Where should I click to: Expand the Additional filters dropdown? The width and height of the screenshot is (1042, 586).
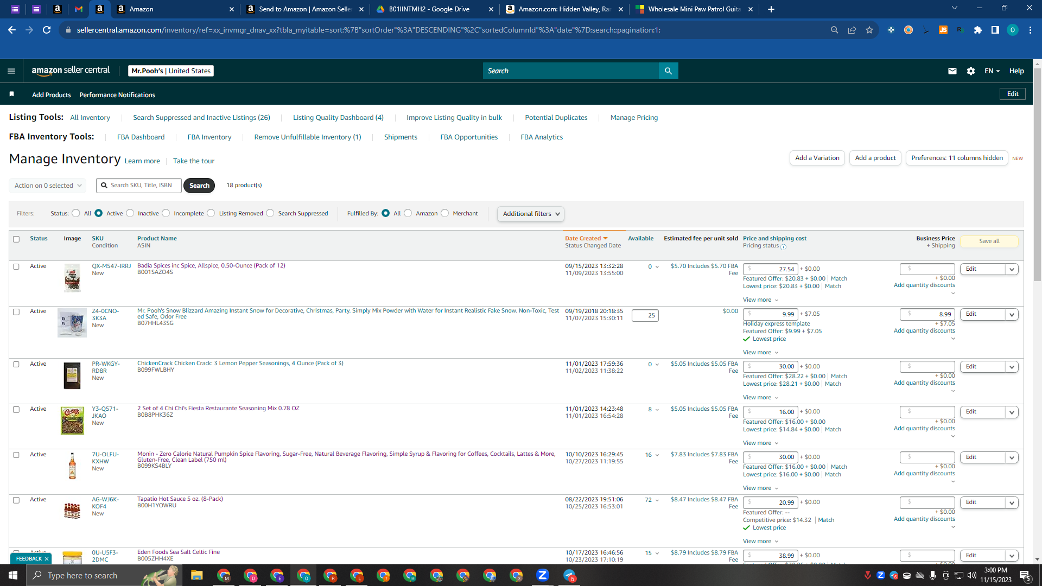tap(531, 214)
